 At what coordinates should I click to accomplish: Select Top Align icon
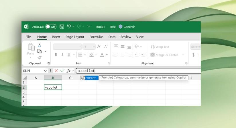coord(116,46)
